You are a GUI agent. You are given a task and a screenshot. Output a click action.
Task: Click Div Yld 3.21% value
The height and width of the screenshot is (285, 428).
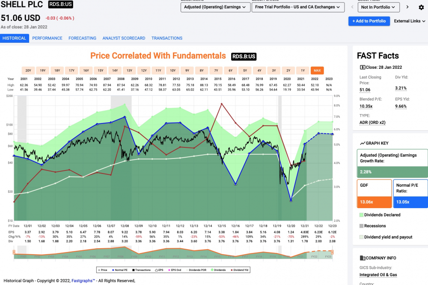(401, 88)
